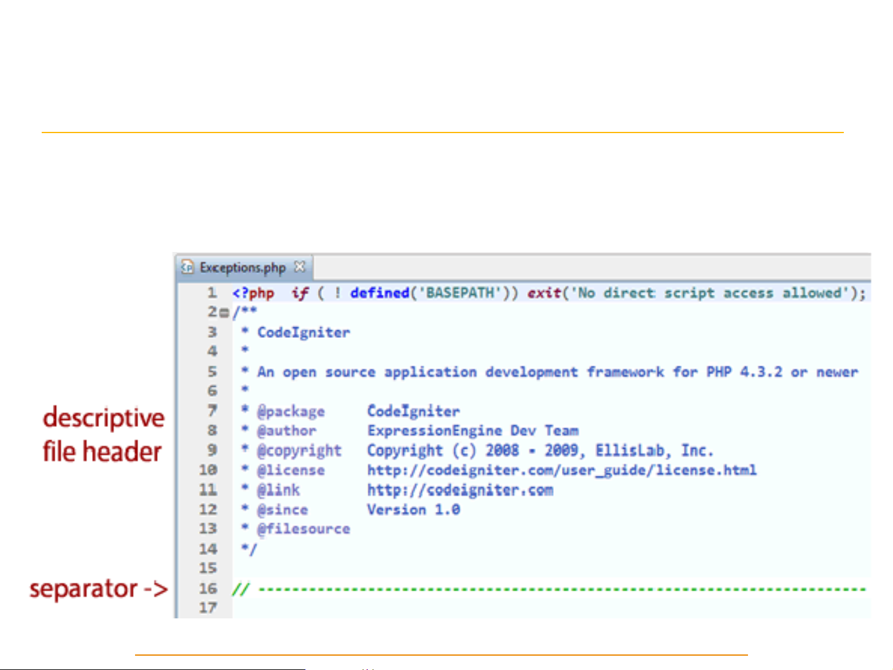
Task: Click 'Version 1.0' text on line 12
Action: [413, 509]
